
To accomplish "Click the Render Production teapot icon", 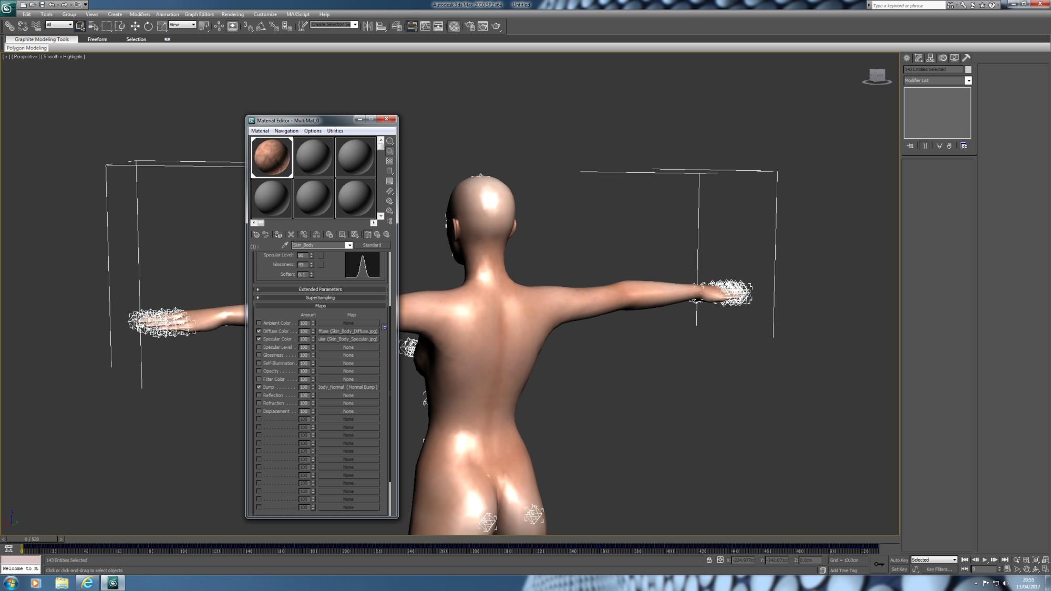I will pyautogui.click(x=497, y=26).
